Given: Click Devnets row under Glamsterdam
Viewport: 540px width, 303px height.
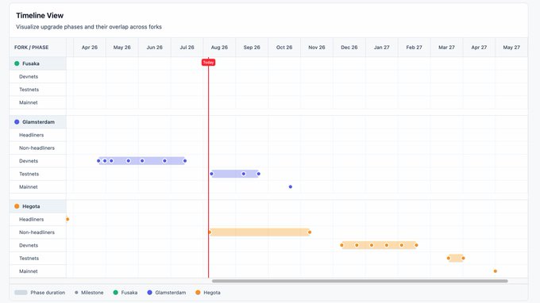Looking at the screenshot, I should click(x=38, y=161).
